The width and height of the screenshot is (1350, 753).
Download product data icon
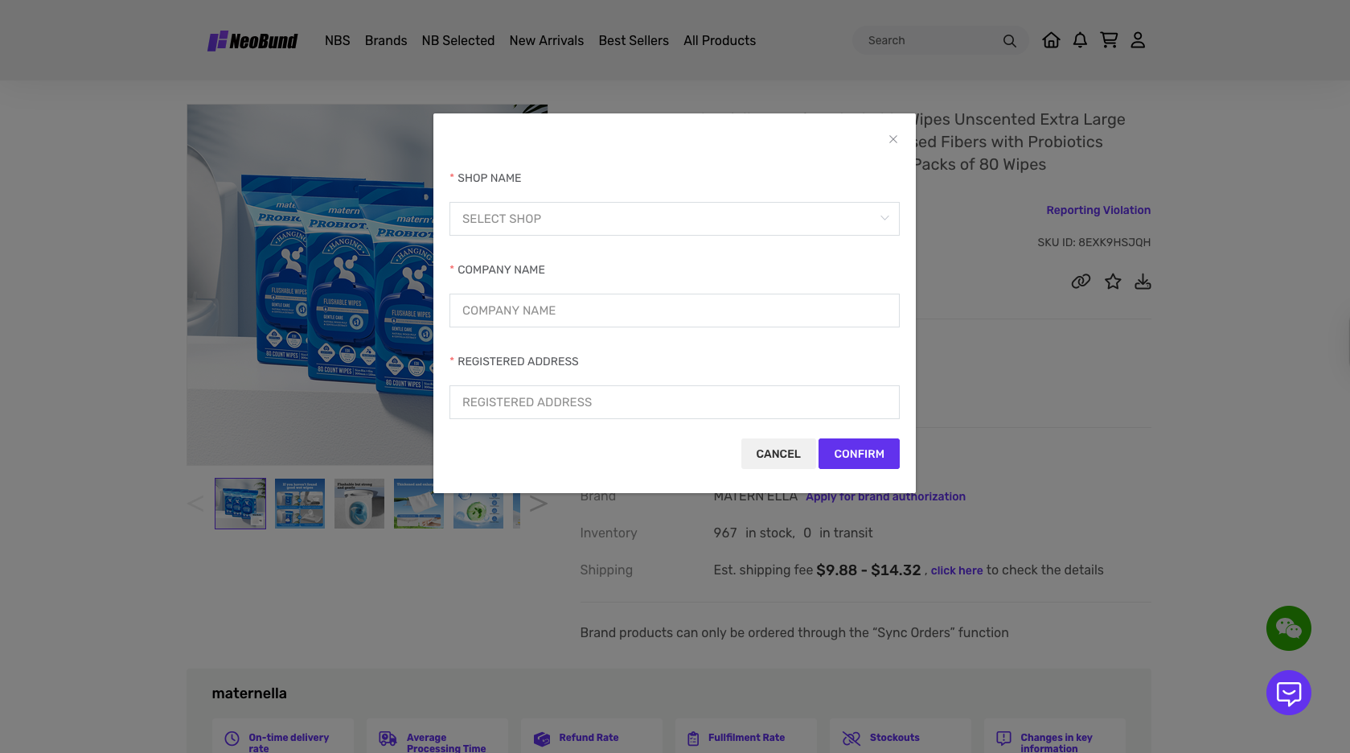pyautogui.click(x=1143, y=282)
